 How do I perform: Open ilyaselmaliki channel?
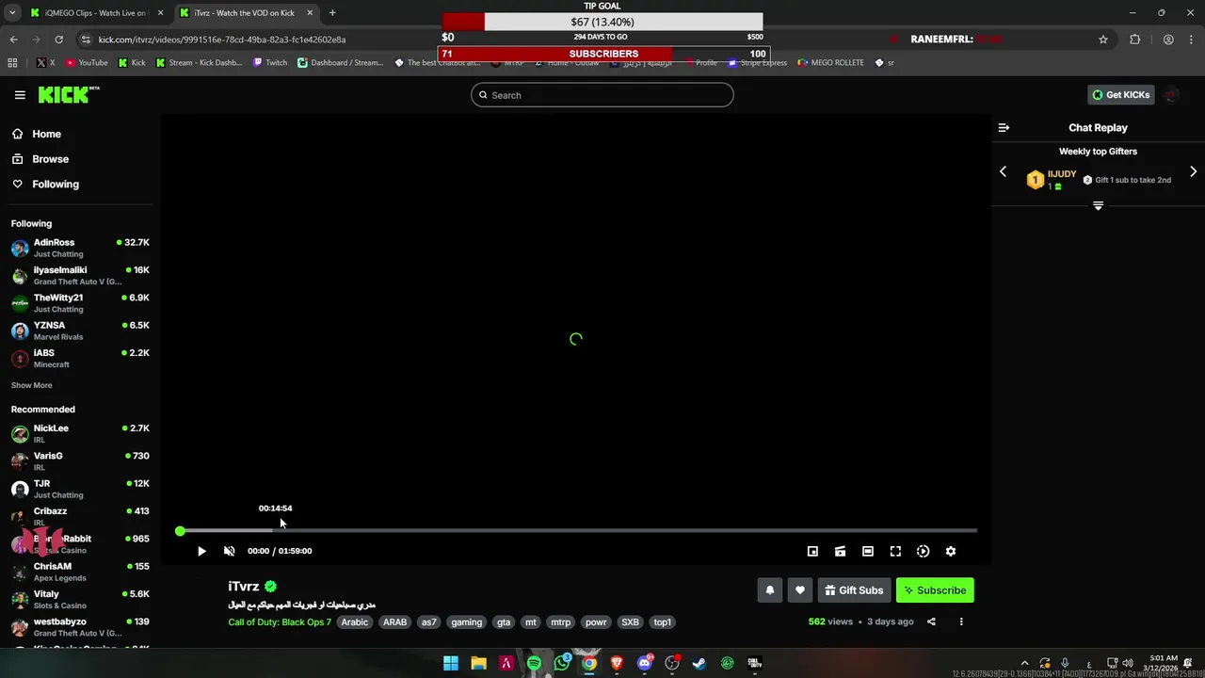coord(80,275)
